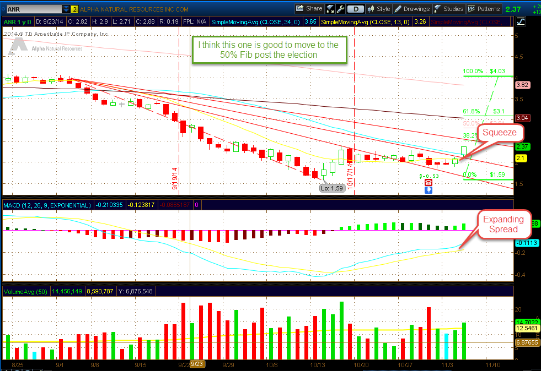Open the Patterns menu
Image resolution: width=541 pixels, height=371 pixels.
(484, 9)
